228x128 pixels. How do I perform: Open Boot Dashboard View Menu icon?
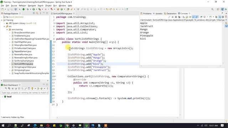pyautogui.click(x=47, y=89)
